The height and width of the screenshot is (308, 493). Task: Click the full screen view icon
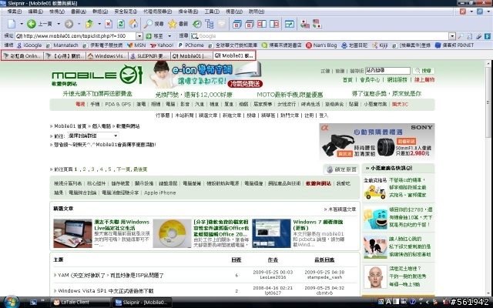point(290,24)
